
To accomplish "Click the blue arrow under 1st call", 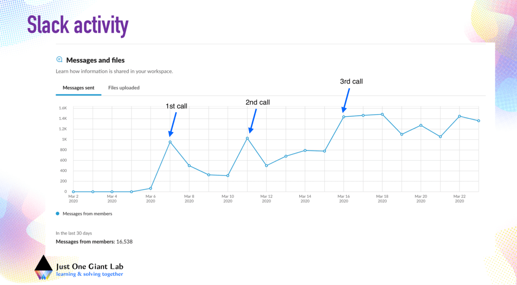I will tap(173, 124).
